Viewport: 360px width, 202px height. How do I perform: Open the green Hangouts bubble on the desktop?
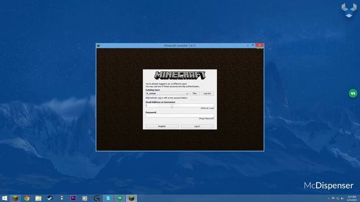(x=353, y=94)
